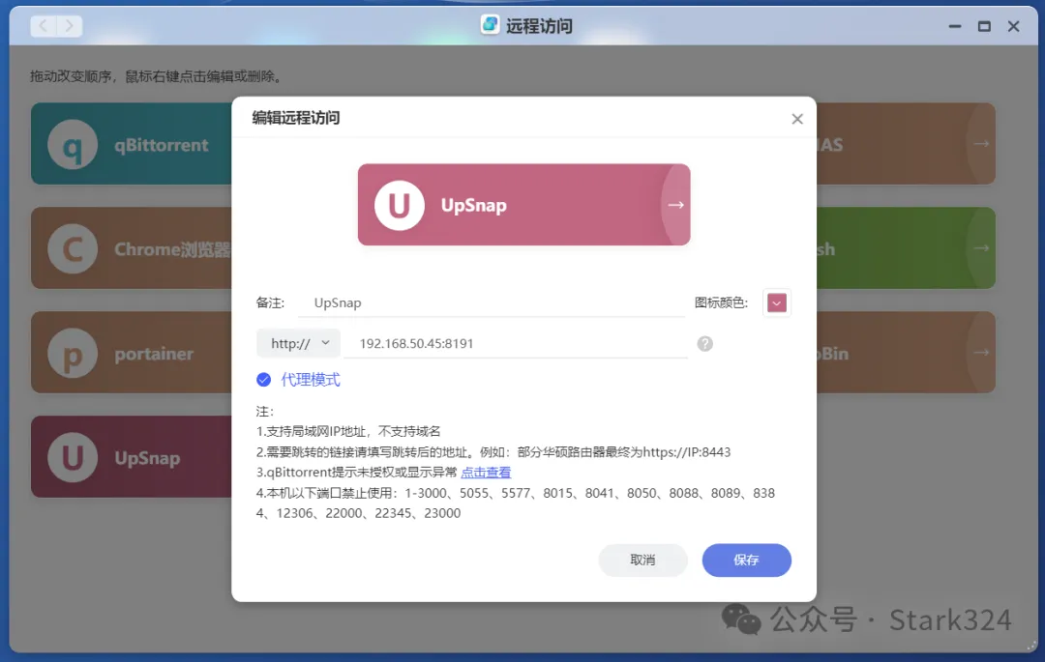Click the UpSnap remark name field
The width and height of the screenshot is (1045, 662).
click(492, 302)
